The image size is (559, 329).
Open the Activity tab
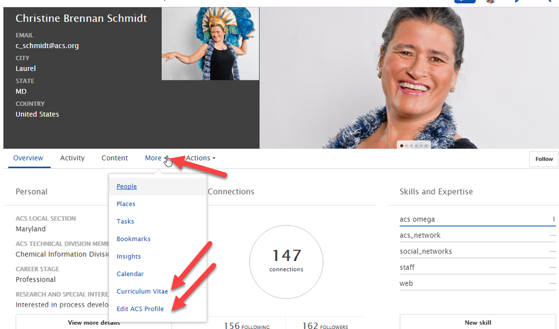(x=72, y=158)
